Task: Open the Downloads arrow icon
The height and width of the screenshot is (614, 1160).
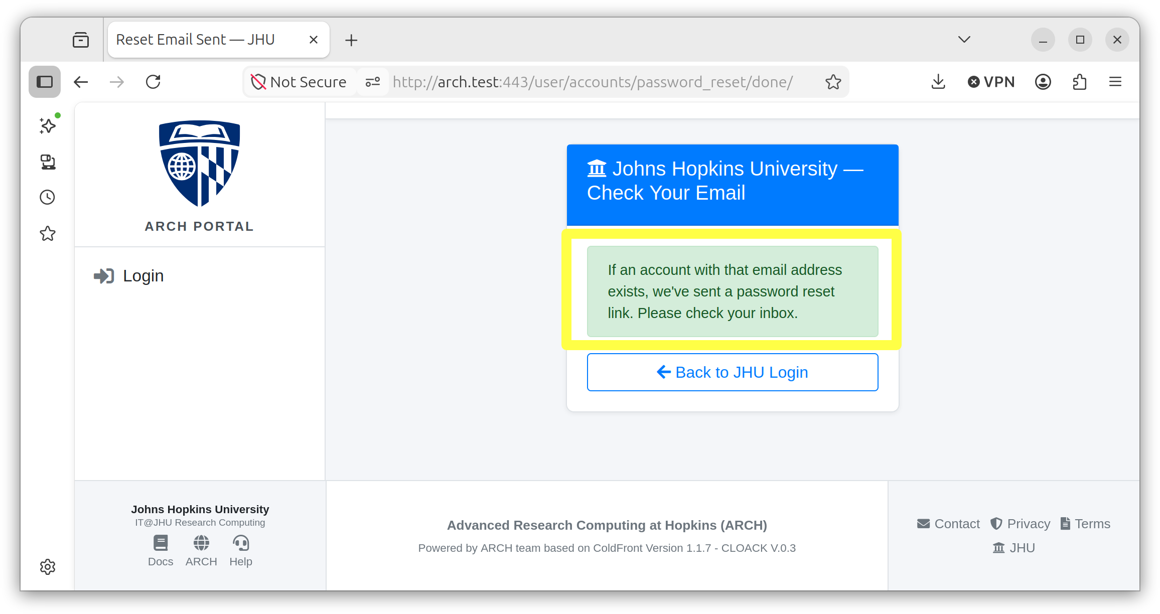Action: [x=938, y=82]
